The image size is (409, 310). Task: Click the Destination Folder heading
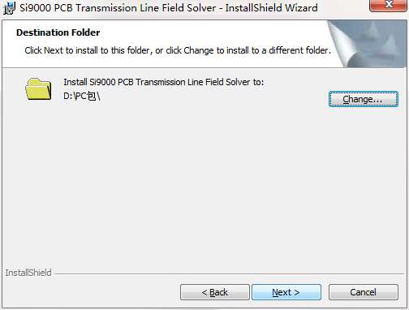click(x=58, y=32)
